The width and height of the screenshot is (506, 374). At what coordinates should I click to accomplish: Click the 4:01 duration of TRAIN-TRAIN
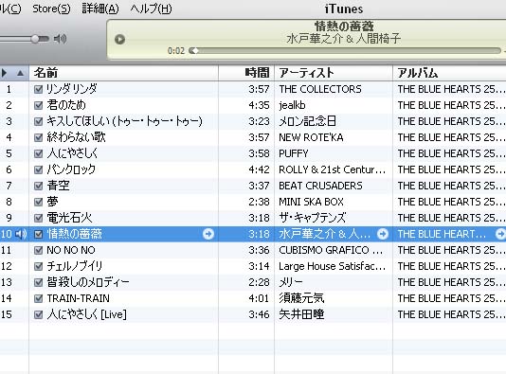tap(259, 299)
